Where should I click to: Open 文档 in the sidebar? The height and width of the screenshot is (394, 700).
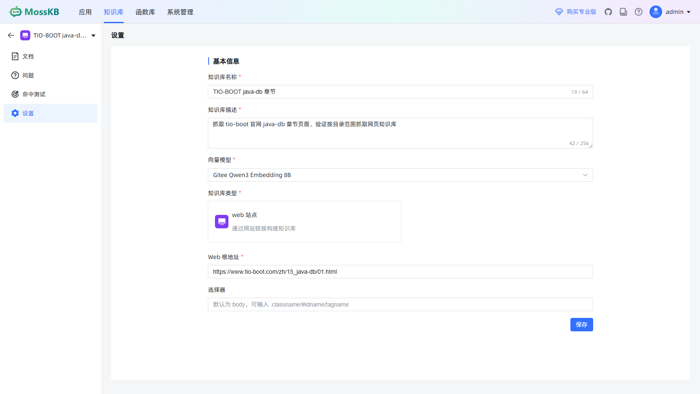(50, 56)
